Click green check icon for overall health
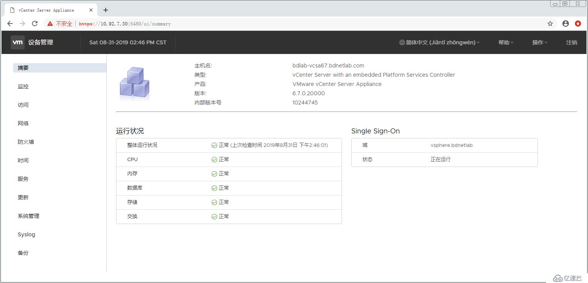This screenshot has height=283, width=588. tap(214, 145)
